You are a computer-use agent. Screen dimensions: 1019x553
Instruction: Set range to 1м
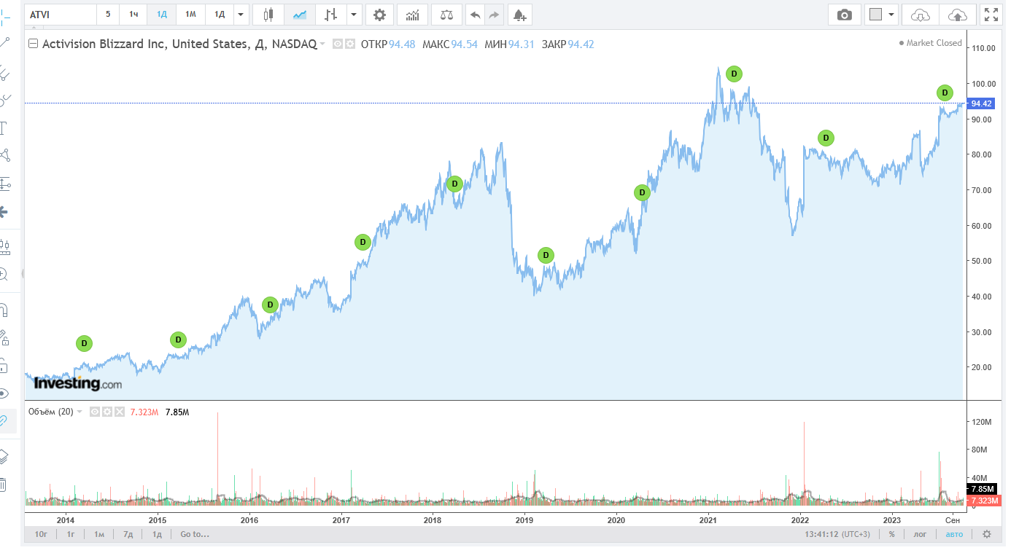tap(99, 534)
